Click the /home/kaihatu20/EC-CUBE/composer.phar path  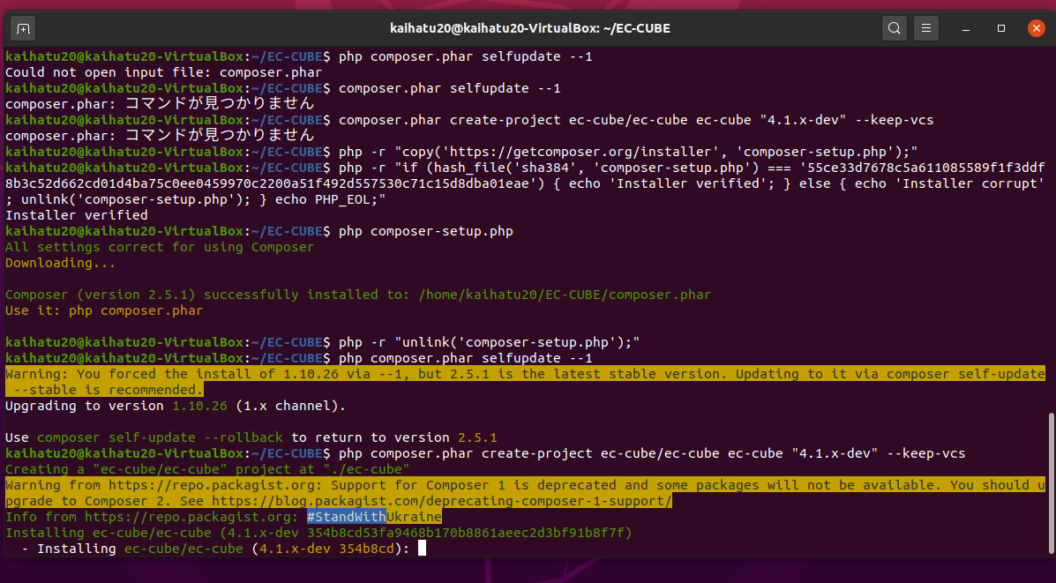[x=565, y=295]
